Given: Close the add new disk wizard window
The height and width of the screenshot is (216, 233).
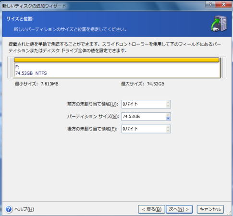Looking at the screenshot, I should (x=223, y=4).
